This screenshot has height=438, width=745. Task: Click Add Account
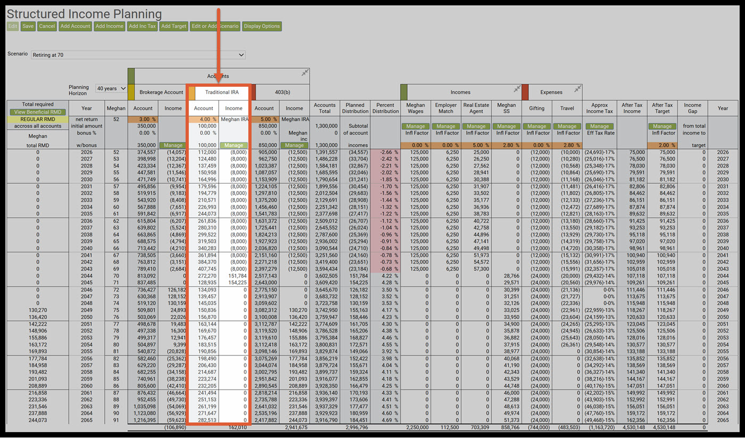coord(76,26)
